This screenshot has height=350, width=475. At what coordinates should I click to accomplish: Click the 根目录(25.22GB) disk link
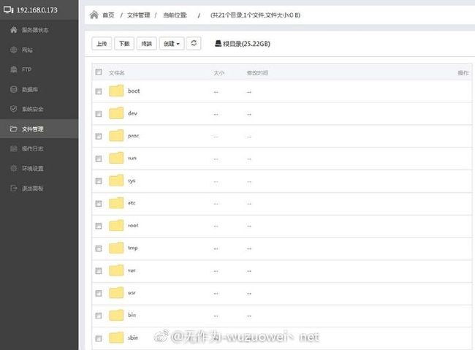[x=243, y=44]
